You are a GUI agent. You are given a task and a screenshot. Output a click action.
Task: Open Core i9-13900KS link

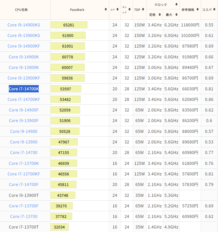pyautogui.click(x=24, y=35)
